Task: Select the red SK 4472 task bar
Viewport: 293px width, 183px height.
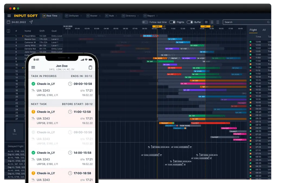Action: pyautogui.click(x=171, y=68)
